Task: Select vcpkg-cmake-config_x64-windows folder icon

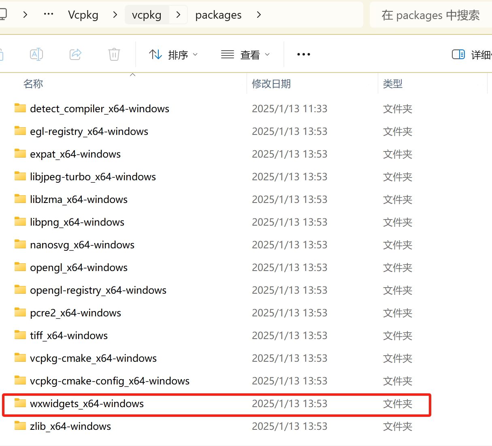Action: pyautogui.click(x=20, y=380)
